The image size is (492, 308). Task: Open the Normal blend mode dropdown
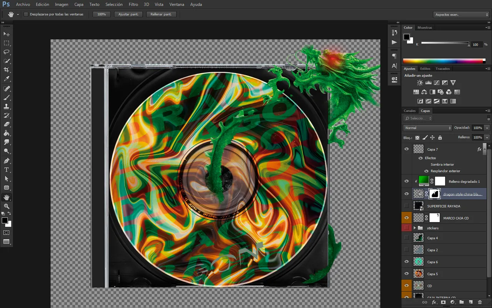(427, 128)
